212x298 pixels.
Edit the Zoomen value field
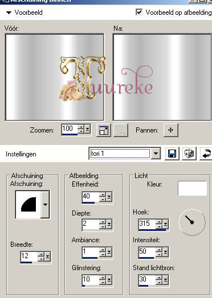point(70,129)
